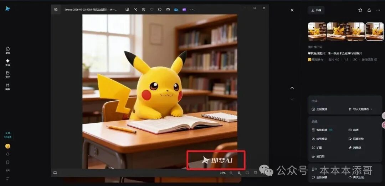Viewport: 385px width, 186px height.
Task: Toggle the filmstrip icon at bottom-left of Photos
Action: pyautogui.click(x=55, y=173)
